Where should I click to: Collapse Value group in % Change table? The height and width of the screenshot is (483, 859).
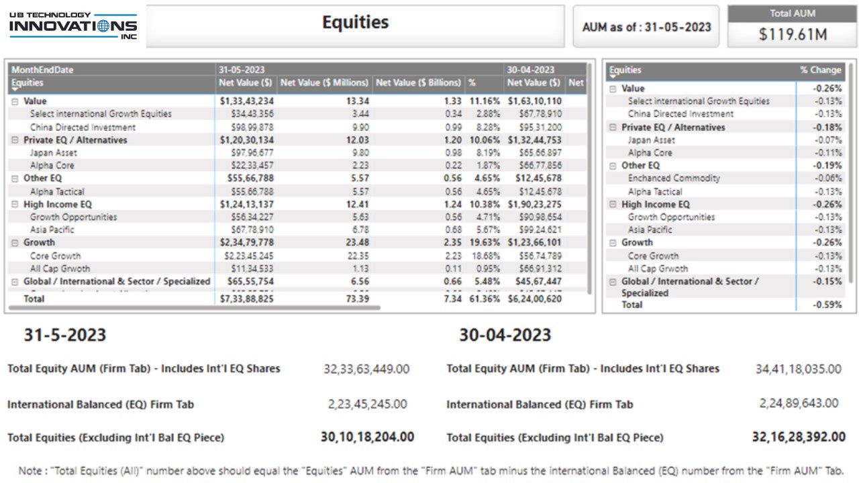[613, 89]
